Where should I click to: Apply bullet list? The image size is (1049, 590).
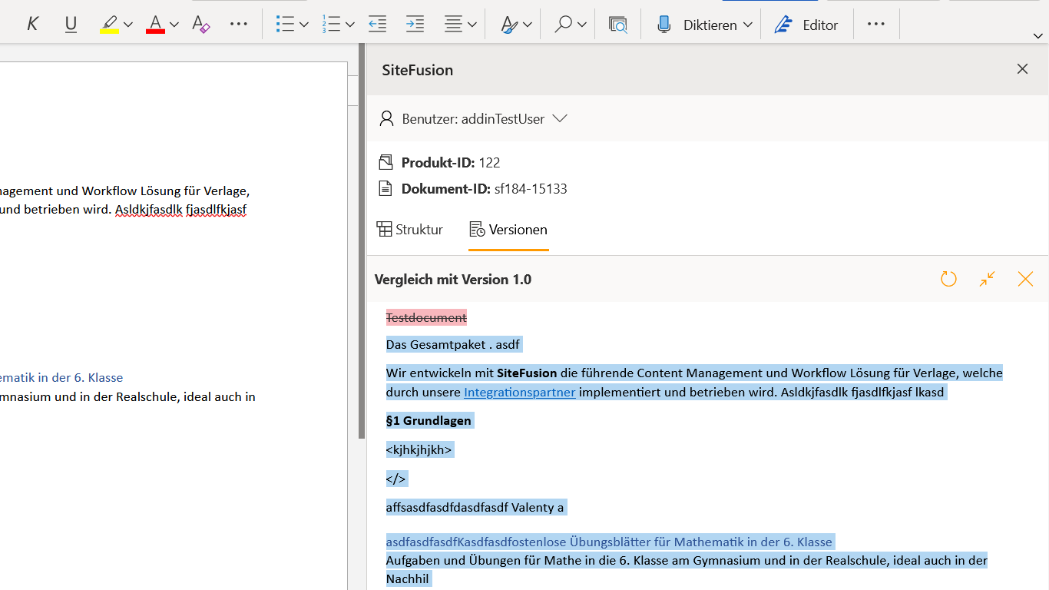[285, 25]
